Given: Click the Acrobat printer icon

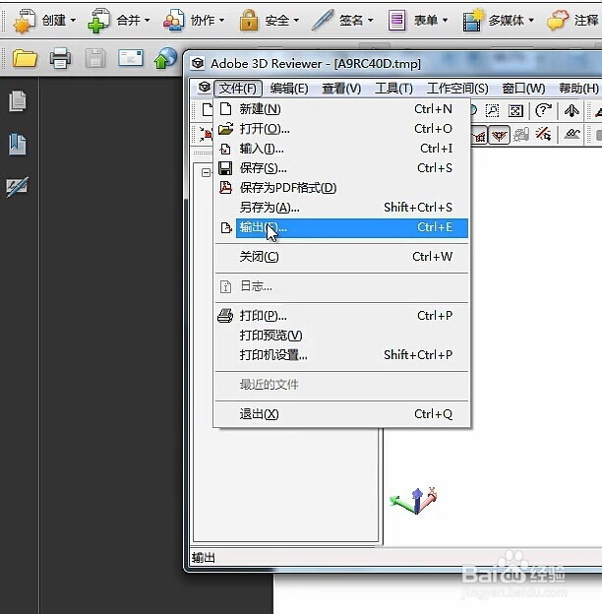Looking at the screenshot, I should tap(60, 59).
